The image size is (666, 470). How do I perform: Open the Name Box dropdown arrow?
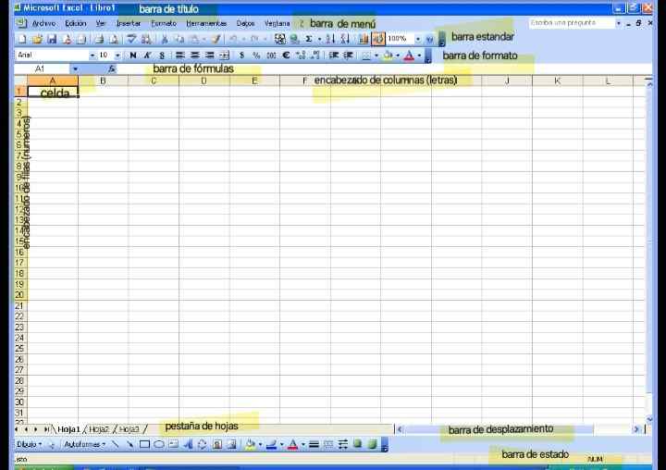[75, 68]
